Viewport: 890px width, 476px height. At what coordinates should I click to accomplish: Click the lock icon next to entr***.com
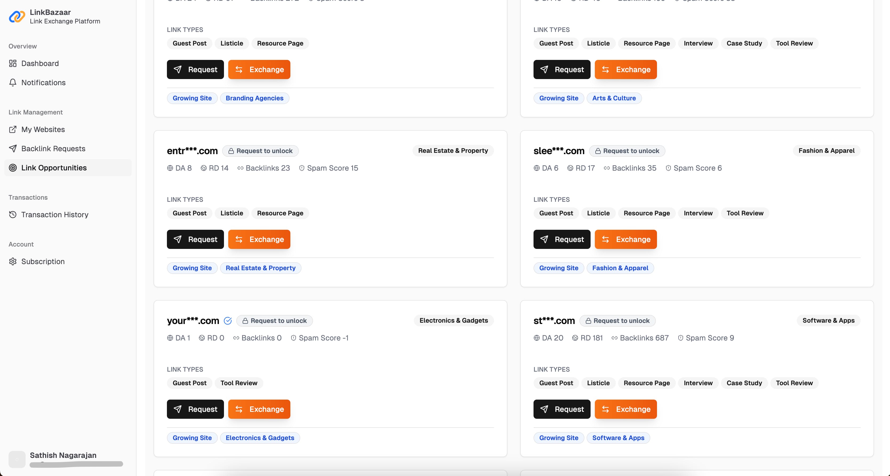click(231, 151)
